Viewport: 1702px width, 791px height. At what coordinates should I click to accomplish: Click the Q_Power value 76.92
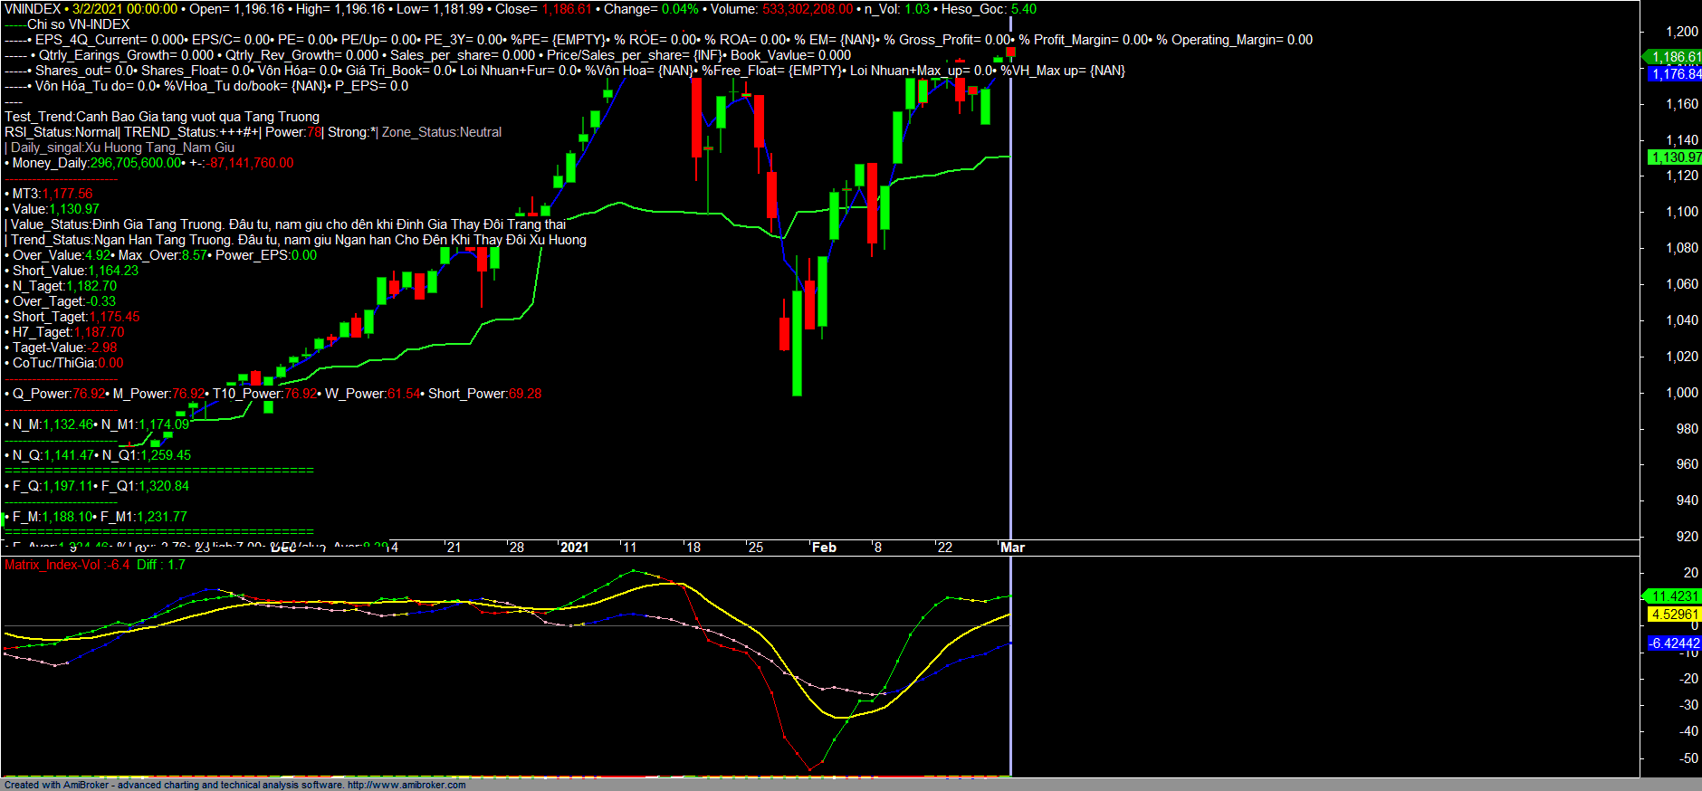pyautogui.click(x=88, y=394)
